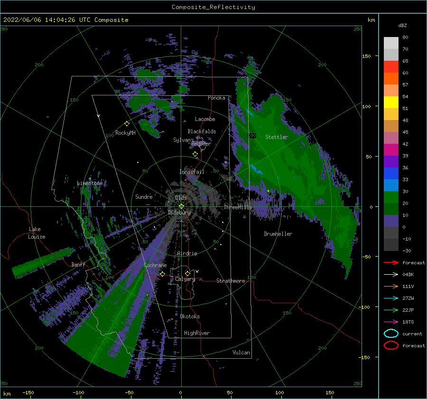427x399 pixels.
Task: Click the Lacombe city label
Action: point(205,119)
